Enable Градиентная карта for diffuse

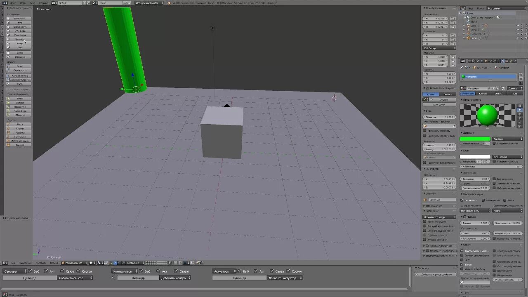(x=495, y=144)
